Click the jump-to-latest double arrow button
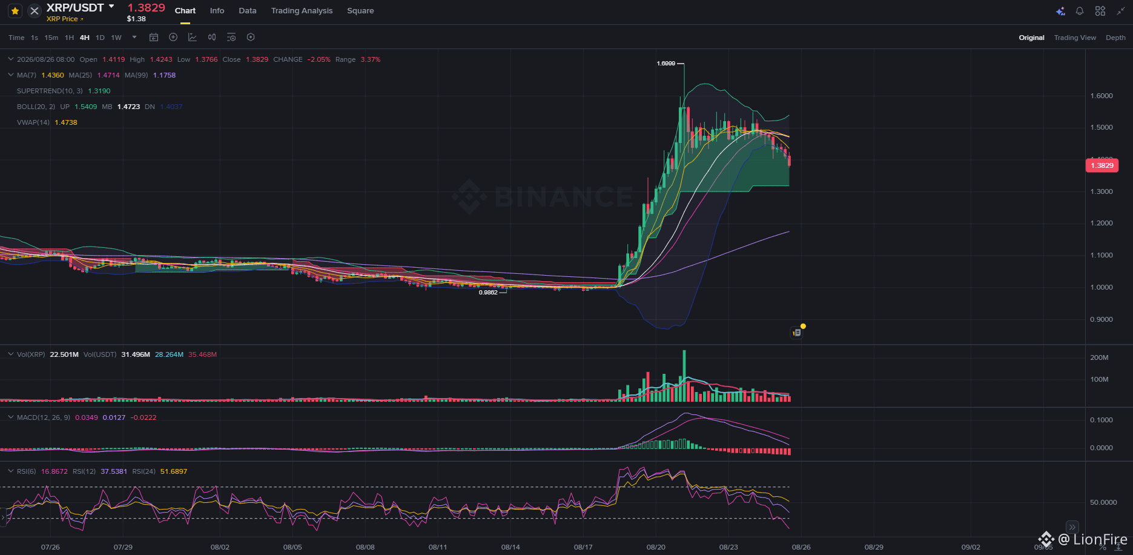The width and height of the screenshot is (1133, 555). point(1072,527)
